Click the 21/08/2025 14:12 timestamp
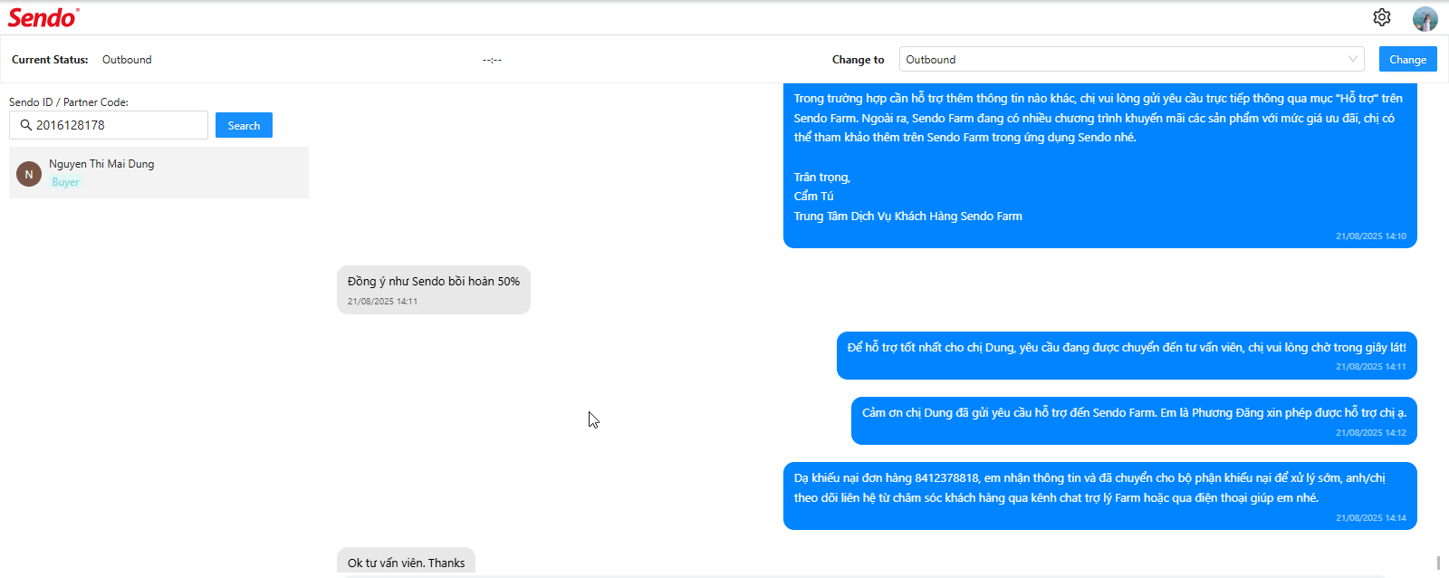Screen dimensions: 1449x578 click(x=1371, y=433)
